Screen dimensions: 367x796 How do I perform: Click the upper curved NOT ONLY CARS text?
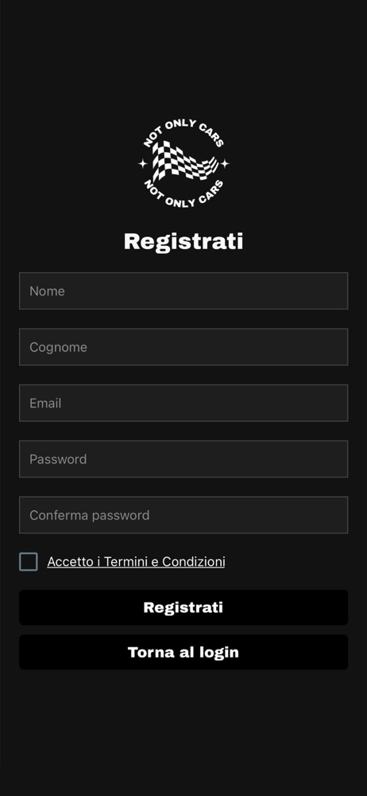(183, 132)
